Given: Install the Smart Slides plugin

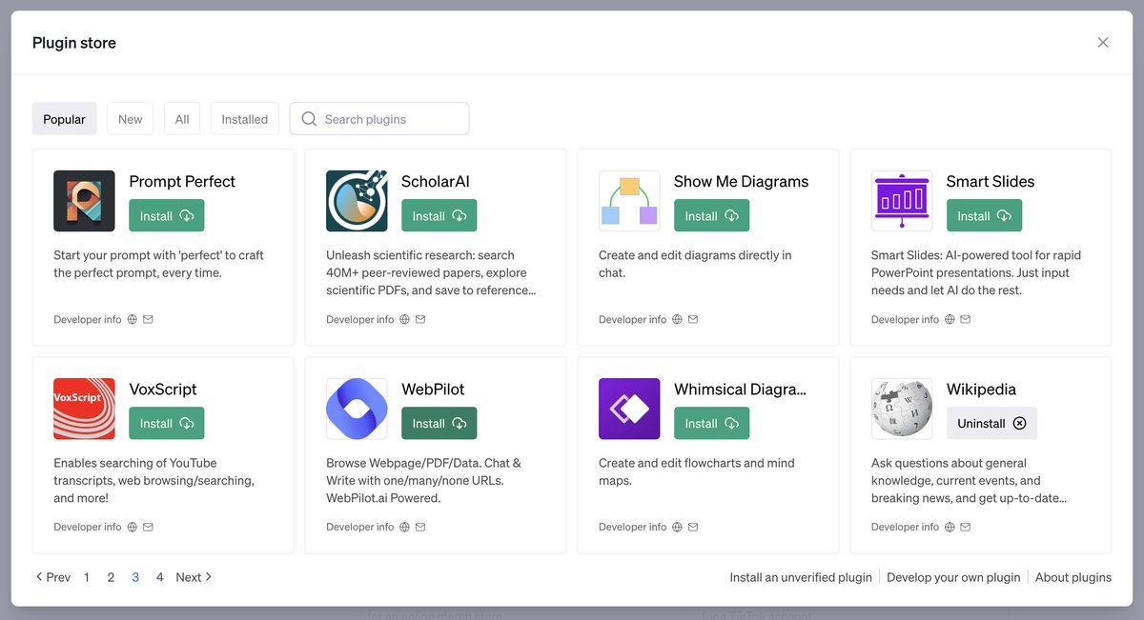Looking at the screenshot, I should [x=985, y=216].
